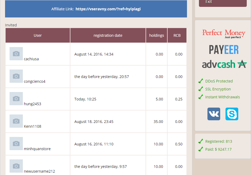Viewport: 251px width, 175px height.
Task: Click holdings value 10.00 for newusername212
Action: pyautogui.click(x=158, y=167)
